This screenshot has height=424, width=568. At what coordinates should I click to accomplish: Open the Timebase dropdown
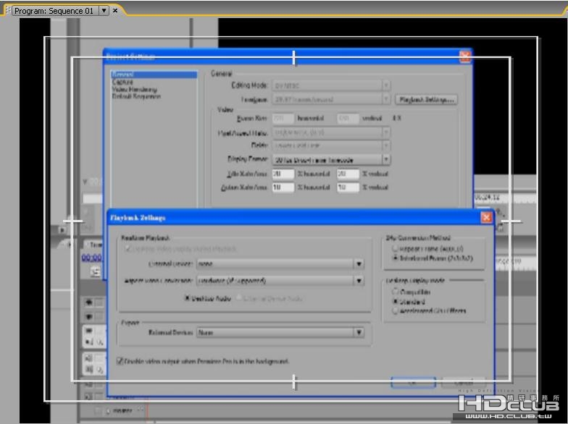click(x=331, y=99)
